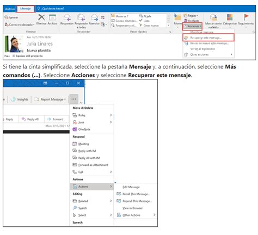Open the Correo no deseado dropdown
Screen dimensions: 258x235
pyautogui.click(x=20, y=24)
